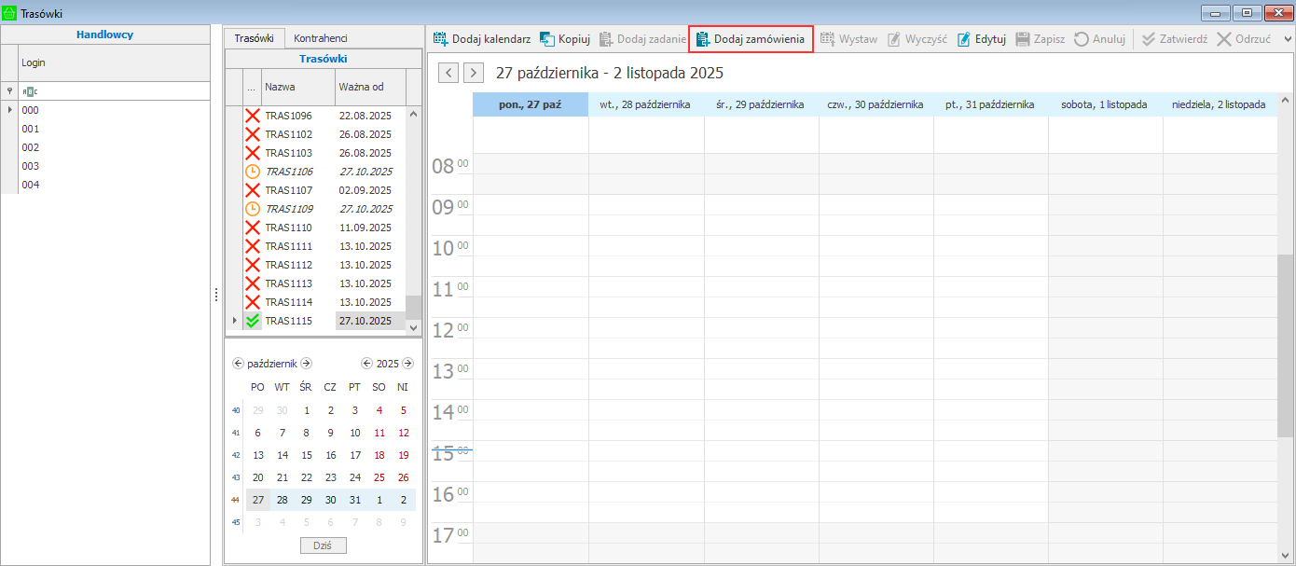The image size is (1296, 566).
Task: Open the Trasówki tab
Action: 254,38
